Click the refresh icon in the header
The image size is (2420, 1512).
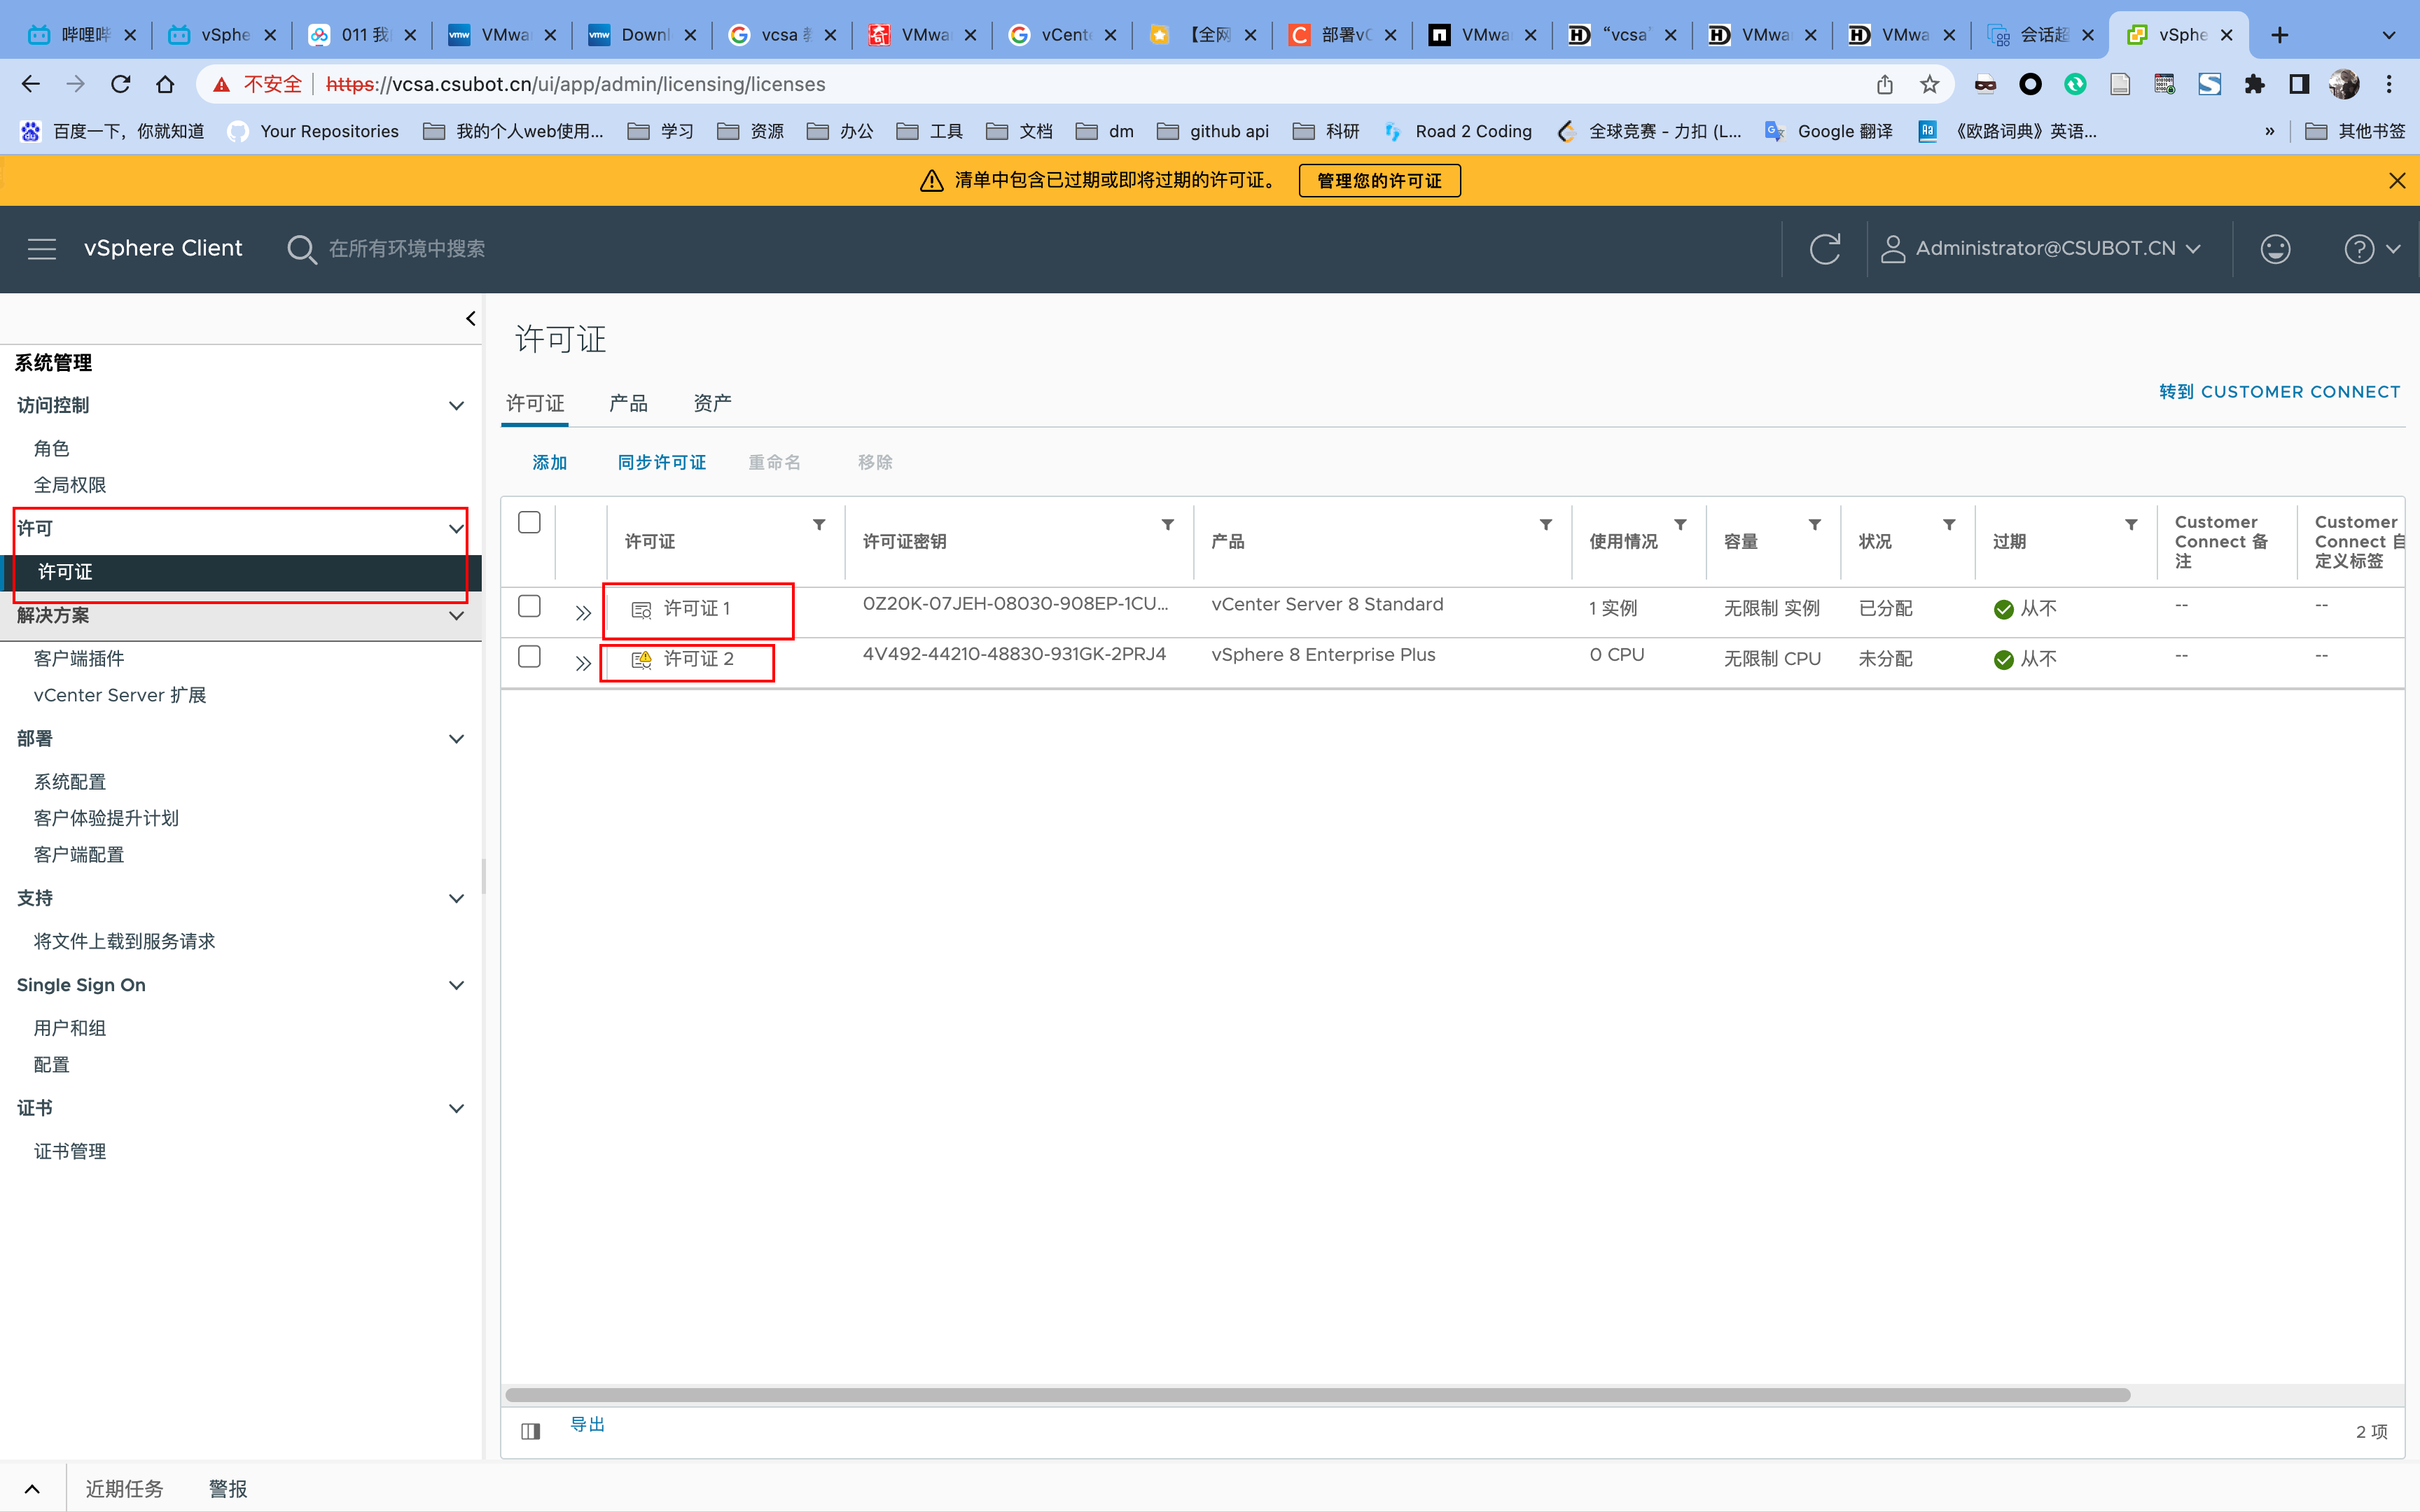pyautogui.click(x=1824, y=248)
